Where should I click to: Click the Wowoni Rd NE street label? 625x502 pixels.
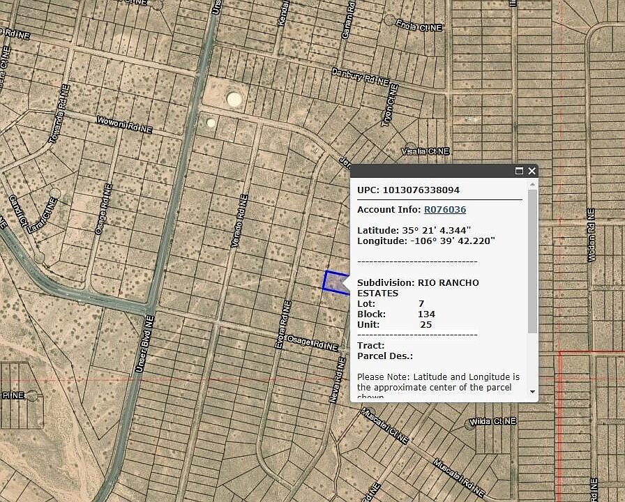pyautogui.click(x=124, y=124)
